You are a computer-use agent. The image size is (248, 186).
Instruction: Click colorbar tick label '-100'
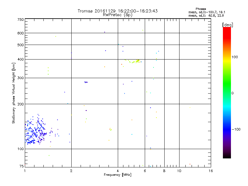pos(236,129)
